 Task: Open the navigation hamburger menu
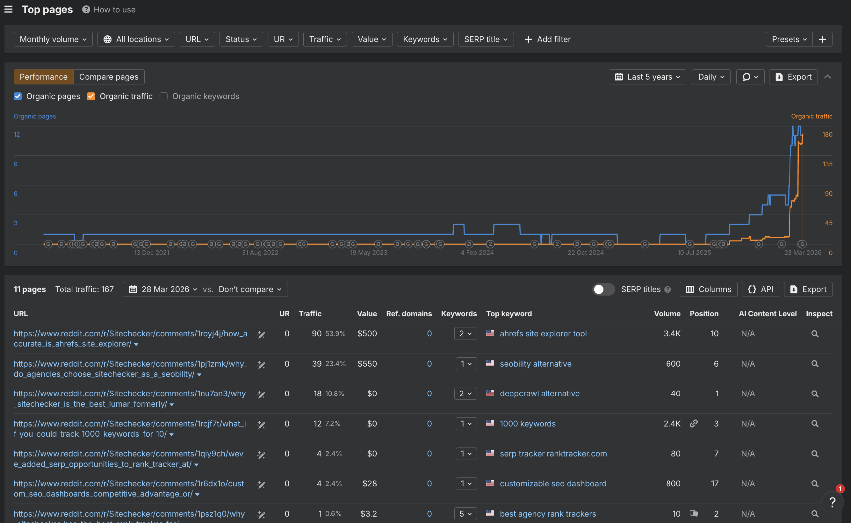tap(8, 9)
